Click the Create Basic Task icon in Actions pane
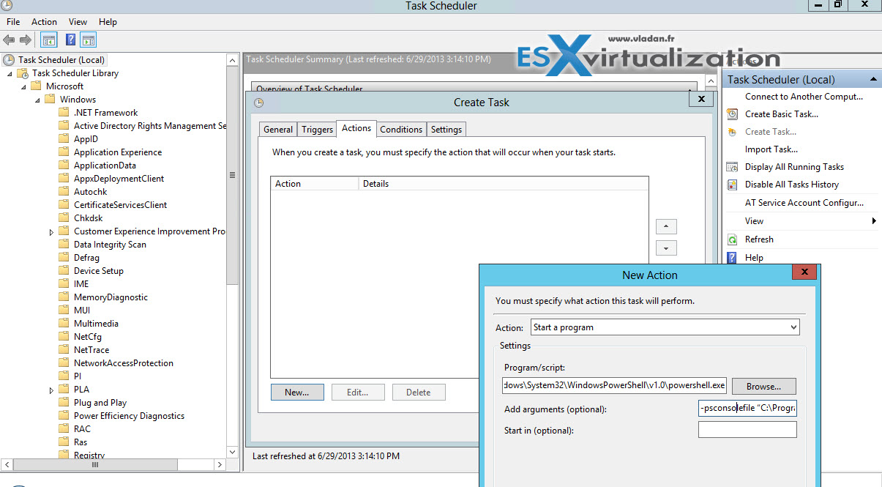The width and height of the screenshot is (882, 487). 732,114
